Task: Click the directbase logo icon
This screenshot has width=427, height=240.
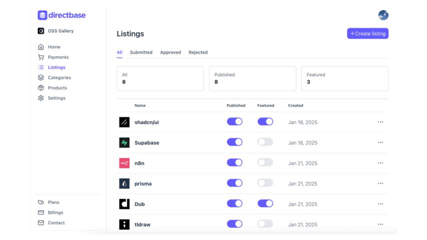Action: 42,15
